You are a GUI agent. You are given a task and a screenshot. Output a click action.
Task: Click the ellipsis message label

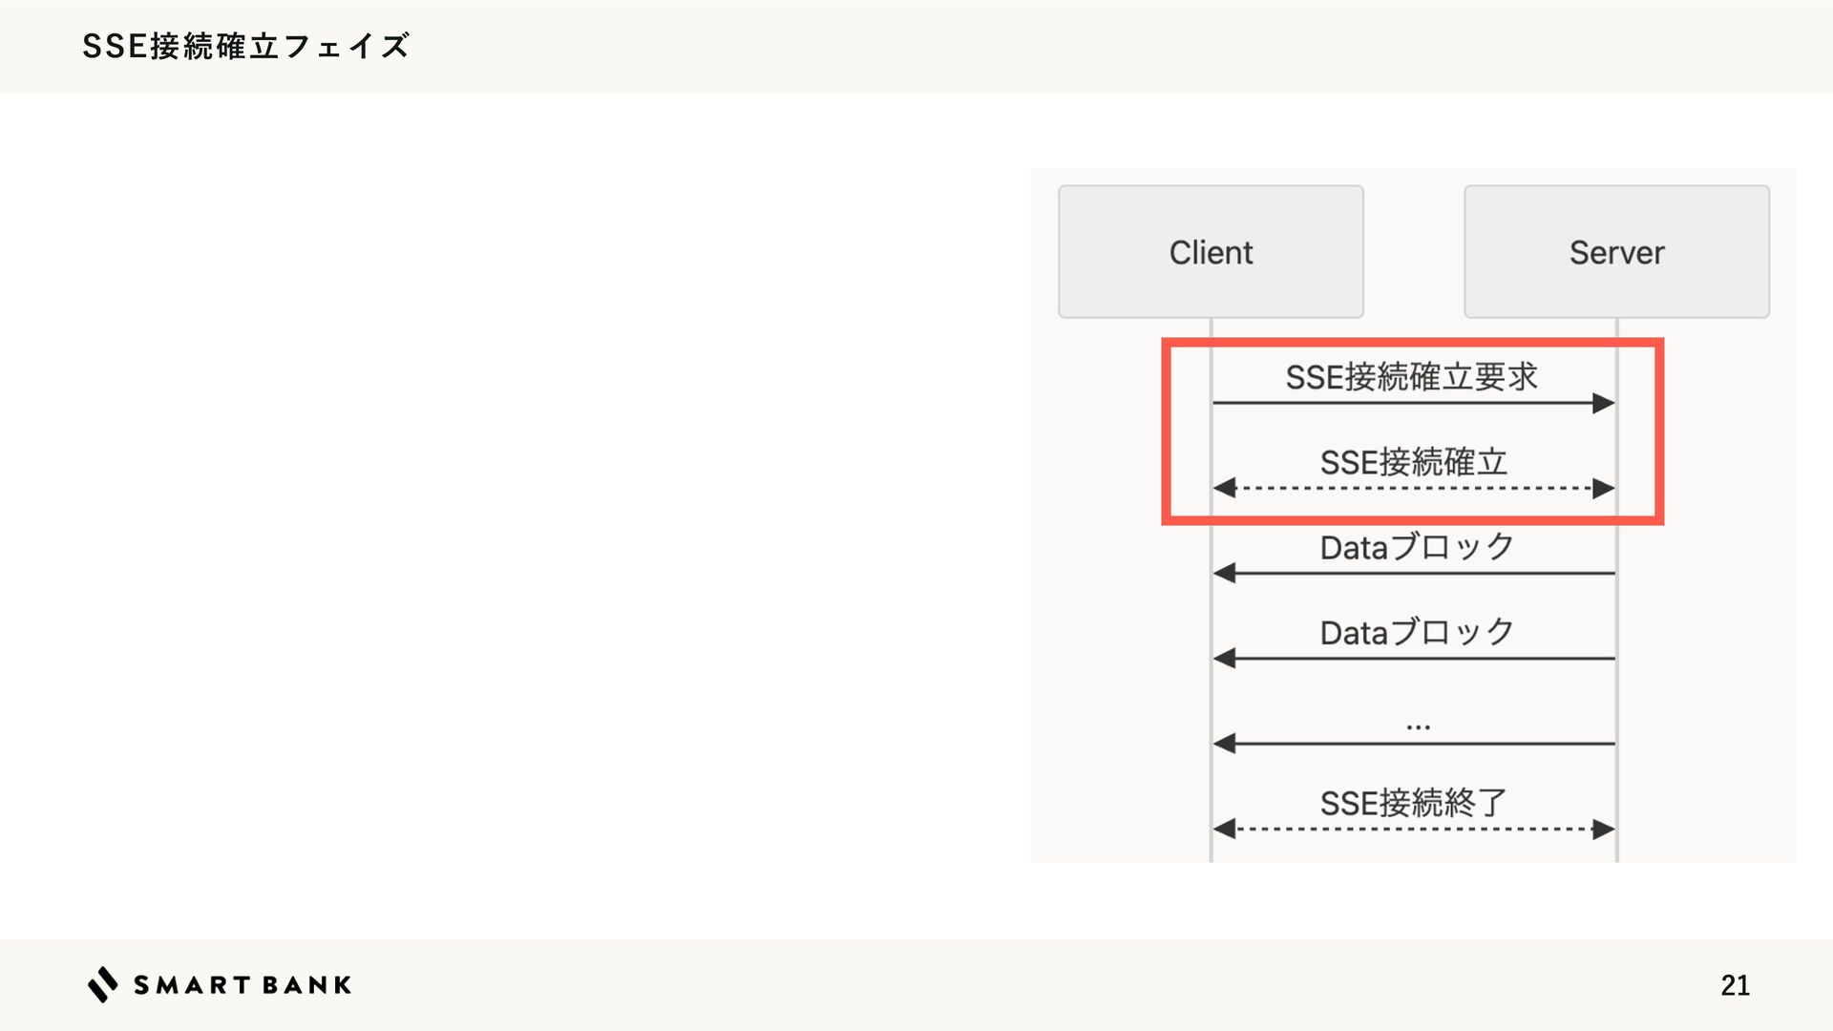[1418, 727]
